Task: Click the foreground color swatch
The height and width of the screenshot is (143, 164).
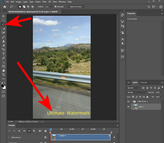Action: (x=3, y=86)
